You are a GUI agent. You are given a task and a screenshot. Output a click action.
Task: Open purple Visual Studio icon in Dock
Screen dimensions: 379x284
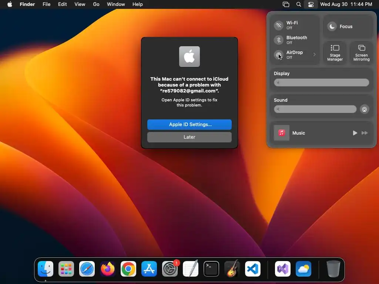click(x=283, y=269)
